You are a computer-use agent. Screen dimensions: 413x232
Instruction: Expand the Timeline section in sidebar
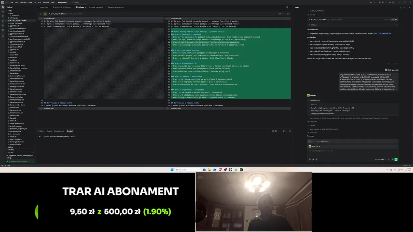pyautogui.click(x=11, y=150)
